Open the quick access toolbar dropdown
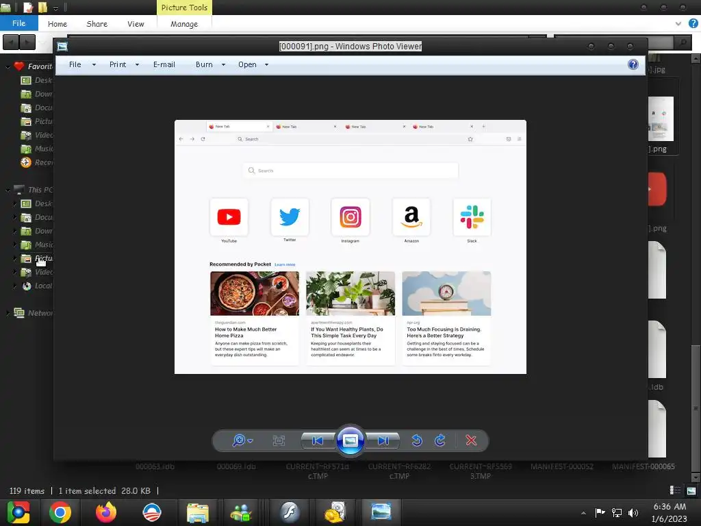Viewport: 701px width, 526px height. [56, 8]
